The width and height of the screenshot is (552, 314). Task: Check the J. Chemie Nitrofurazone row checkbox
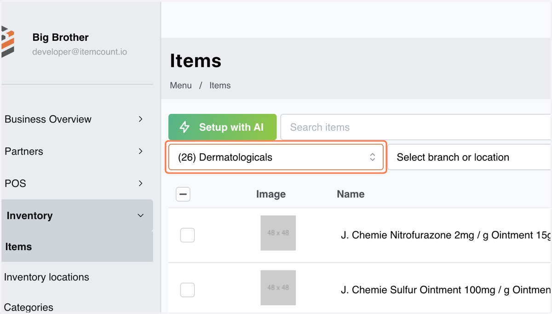(187, 235)
